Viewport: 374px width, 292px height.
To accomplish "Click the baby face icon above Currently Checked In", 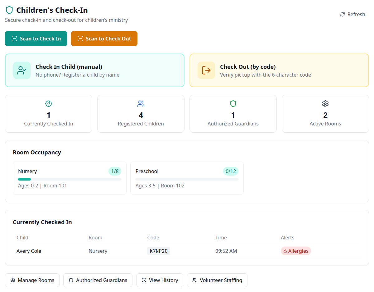I will [x=49, y=104].
